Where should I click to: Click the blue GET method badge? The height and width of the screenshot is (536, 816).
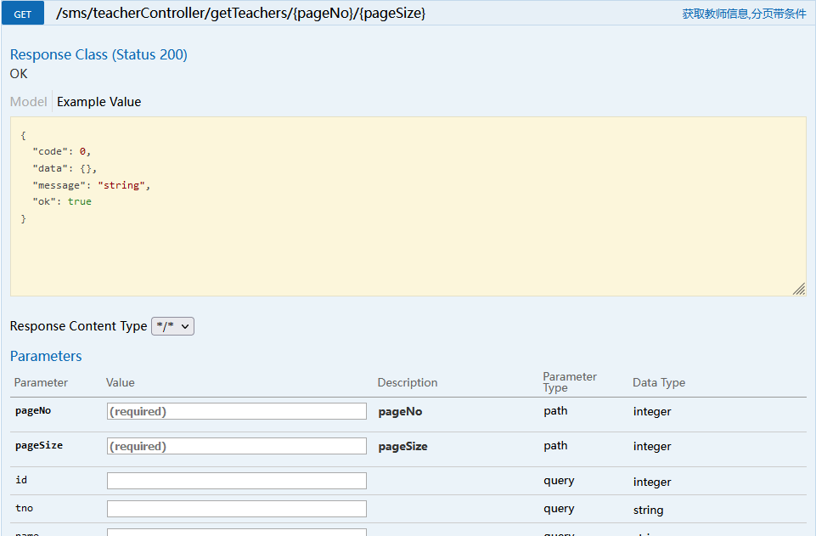(x=23, y=14)
